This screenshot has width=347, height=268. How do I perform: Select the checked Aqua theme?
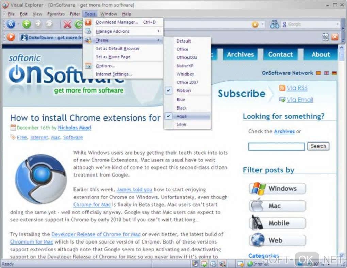tap(187, 116)
